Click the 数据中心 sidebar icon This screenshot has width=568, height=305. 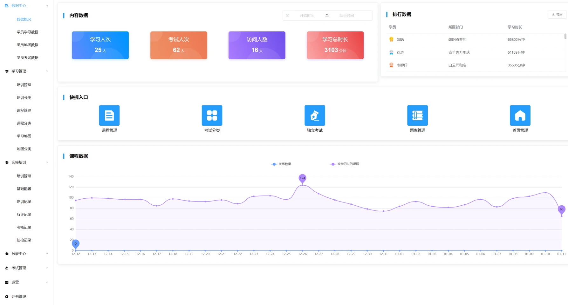coord(7,6)
